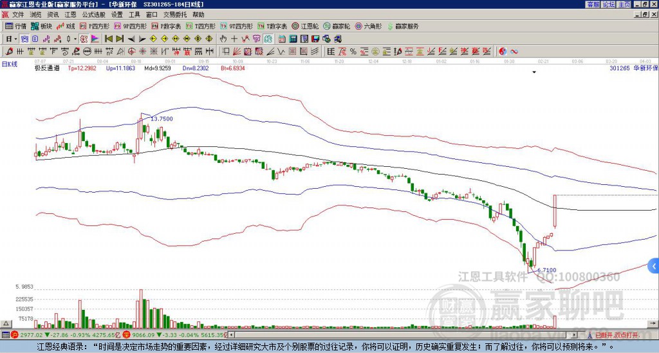This screenshot has width=659, height=353.
Task: Click the 主页 button in title bar
Action: pyautogui.click(x=624, y=5)
